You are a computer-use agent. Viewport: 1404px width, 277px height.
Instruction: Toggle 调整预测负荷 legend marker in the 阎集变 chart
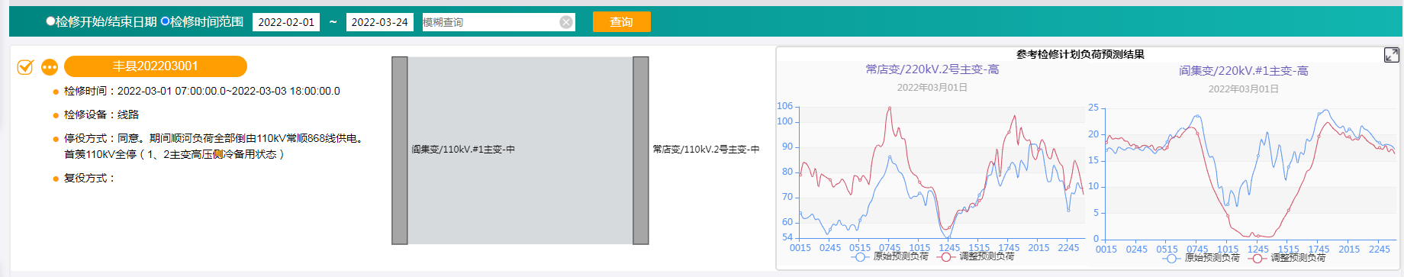click(x=1257, y=259)
